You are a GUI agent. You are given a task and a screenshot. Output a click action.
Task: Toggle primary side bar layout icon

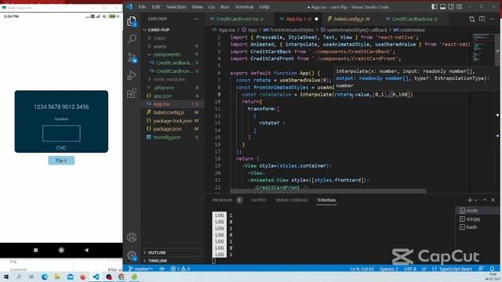(435, 7)
